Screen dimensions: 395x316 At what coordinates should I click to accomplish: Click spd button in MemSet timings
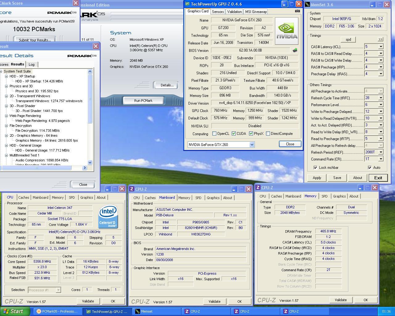tap(348, 39)
